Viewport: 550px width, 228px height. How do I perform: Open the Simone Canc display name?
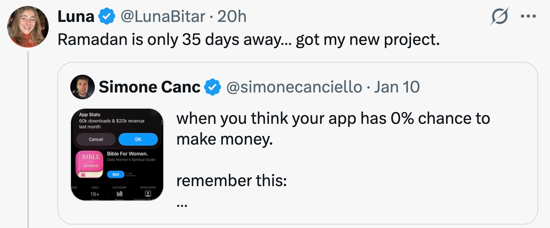click(x=149, y=87)
